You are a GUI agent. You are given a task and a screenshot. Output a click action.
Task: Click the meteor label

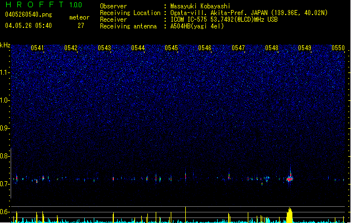79,17
